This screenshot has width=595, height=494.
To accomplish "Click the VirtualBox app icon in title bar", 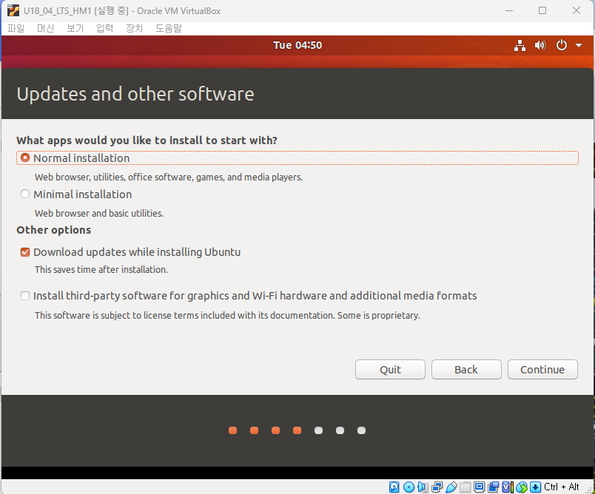I will (13, 10).
